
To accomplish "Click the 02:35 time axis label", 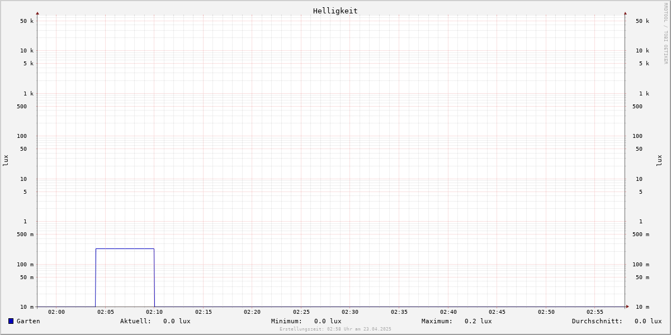I will coord(399,312).
